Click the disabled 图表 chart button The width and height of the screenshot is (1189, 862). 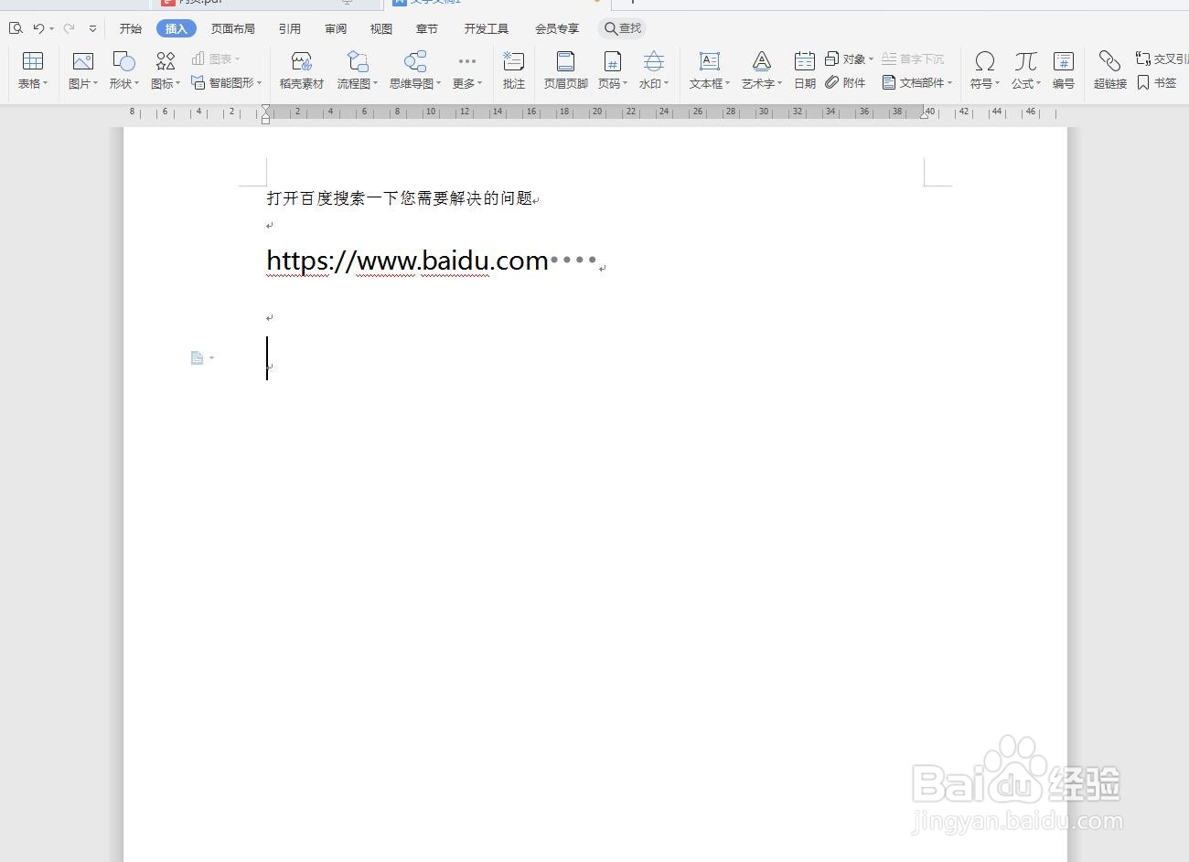216,59
